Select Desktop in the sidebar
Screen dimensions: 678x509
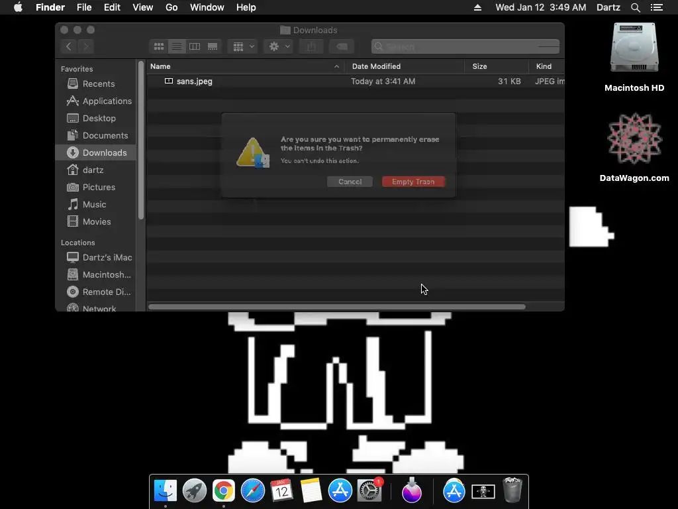96,118
